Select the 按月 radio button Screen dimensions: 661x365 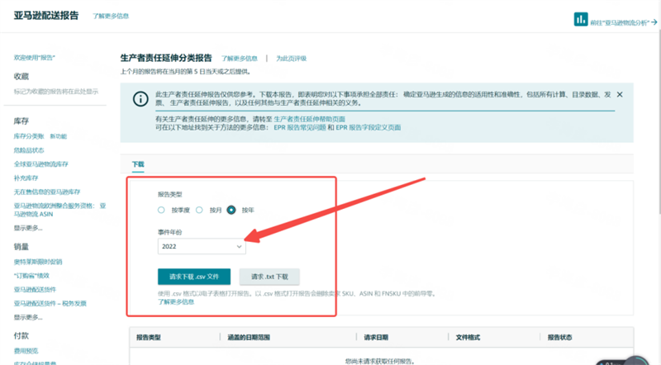(199, 210)
